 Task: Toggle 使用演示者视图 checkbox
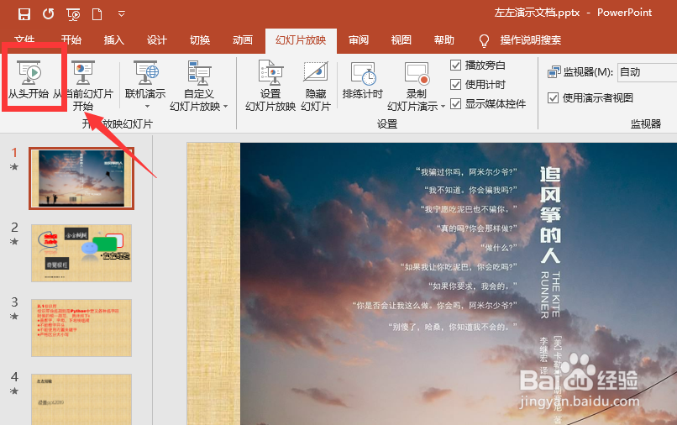(553, 98)
